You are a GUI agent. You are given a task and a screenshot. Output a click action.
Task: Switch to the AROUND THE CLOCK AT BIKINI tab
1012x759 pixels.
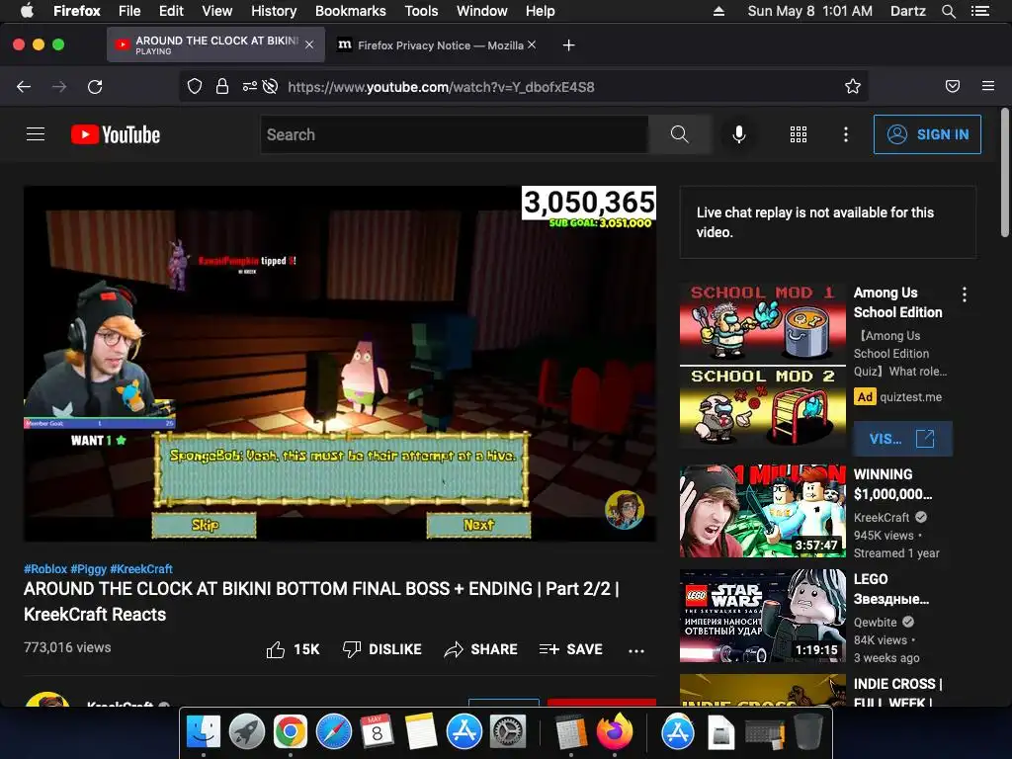pos(215,44)
